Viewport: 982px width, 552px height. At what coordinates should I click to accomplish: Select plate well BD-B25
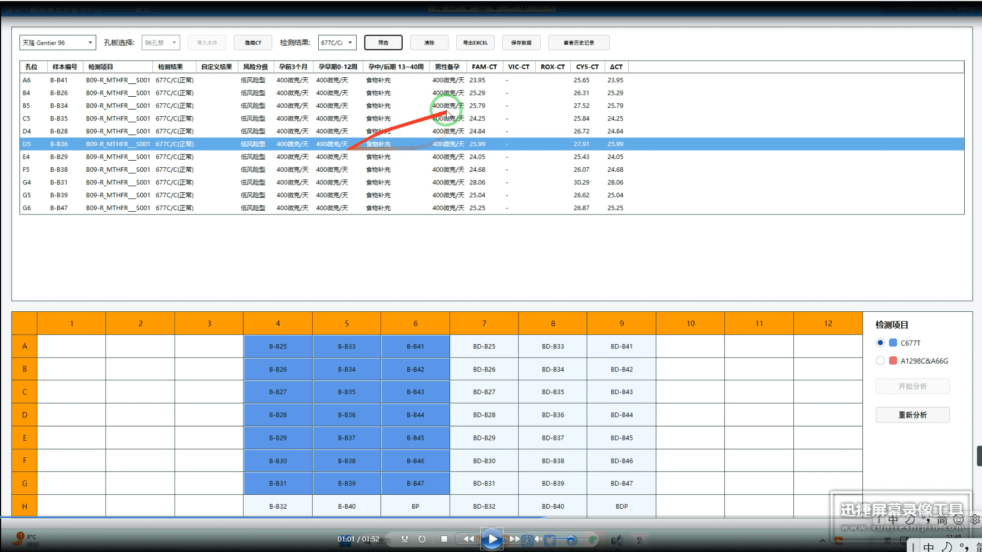pyautogui.click(x=484, y=346)
